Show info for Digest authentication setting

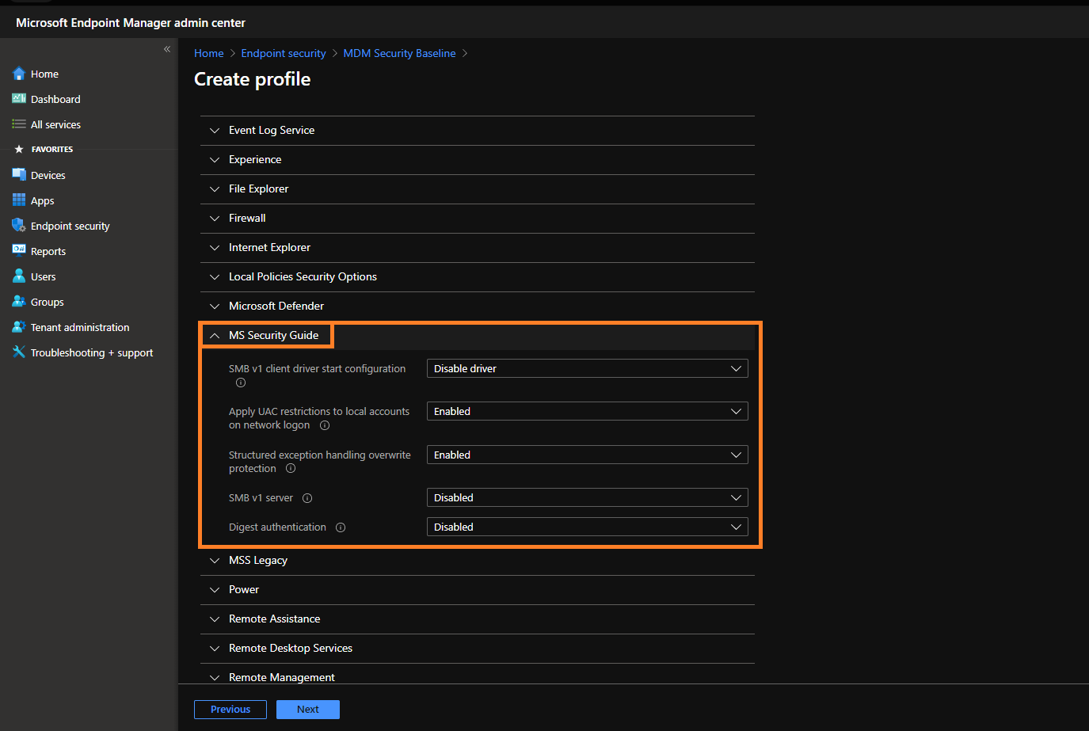click(341, 527)
